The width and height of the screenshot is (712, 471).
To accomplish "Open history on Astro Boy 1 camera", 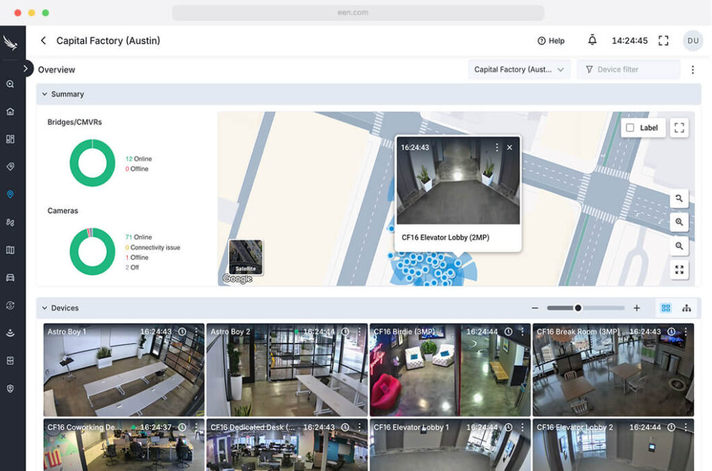I will [x=182, y=332].
